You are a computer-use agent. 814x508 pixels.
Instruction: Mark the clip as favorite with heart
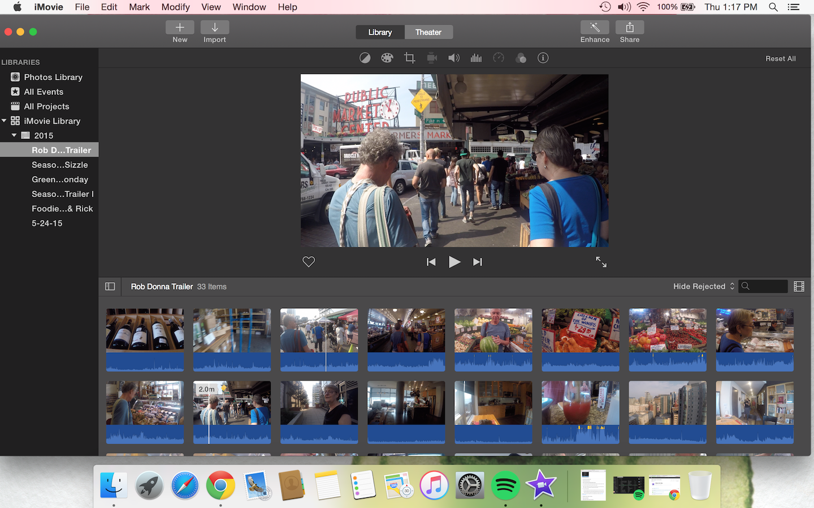tap(309, 262)
